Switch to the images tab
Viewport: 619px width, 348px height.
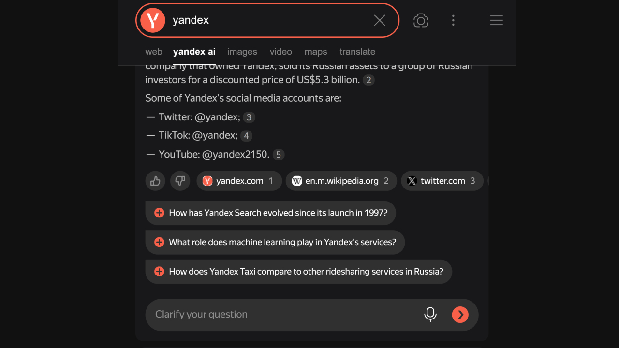(242, 52)
